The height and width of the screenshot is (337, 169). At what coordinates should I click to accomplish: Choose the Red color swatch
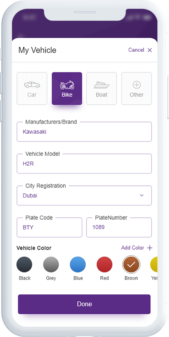(105, 265)
